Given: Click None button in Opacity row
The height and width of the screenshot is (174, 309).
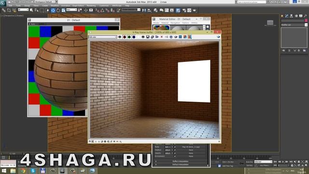Looking at the screenshot, I should tap(191, 153).
